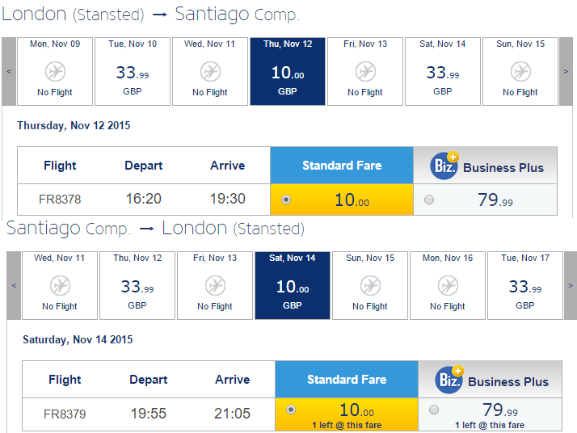
Task: Select Standard Fare 10.00 for flight FR8379
Action: click(291, 410)
